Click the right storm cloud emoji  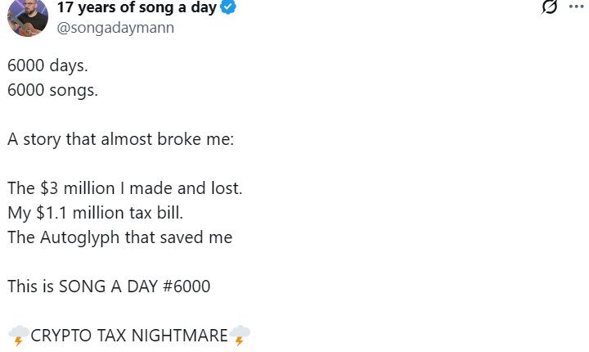(x=240, y=336)
